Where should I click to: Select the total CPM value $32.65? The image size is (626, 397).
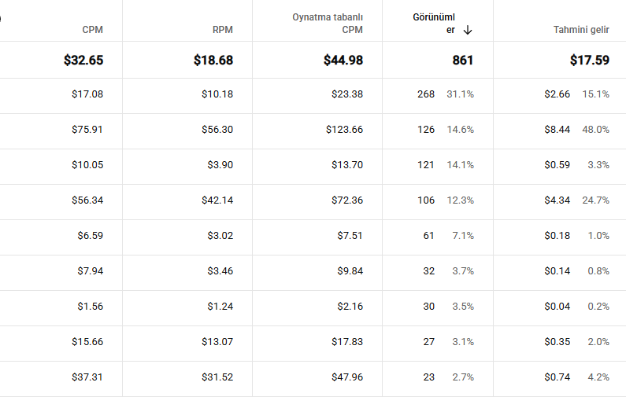tap(83, 61)
